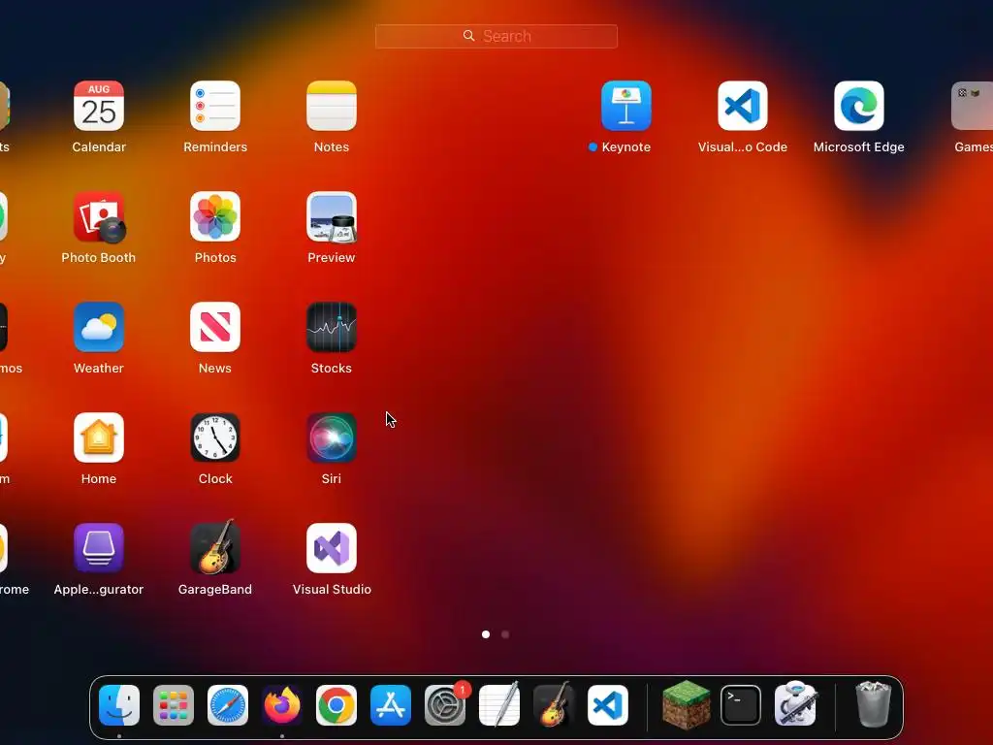Screen dimensions: 993x745
Task: Launch Microsoft Edge from Launchpad
Action: [x=859, y=106]
